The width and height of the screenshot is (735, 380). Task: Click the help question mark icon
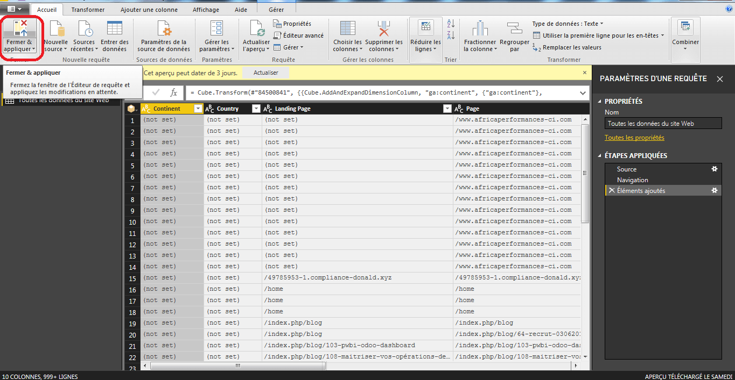click(729, 9)
